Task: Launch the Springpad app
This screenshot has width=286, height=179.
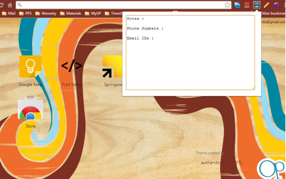Action: pos(112,71)
